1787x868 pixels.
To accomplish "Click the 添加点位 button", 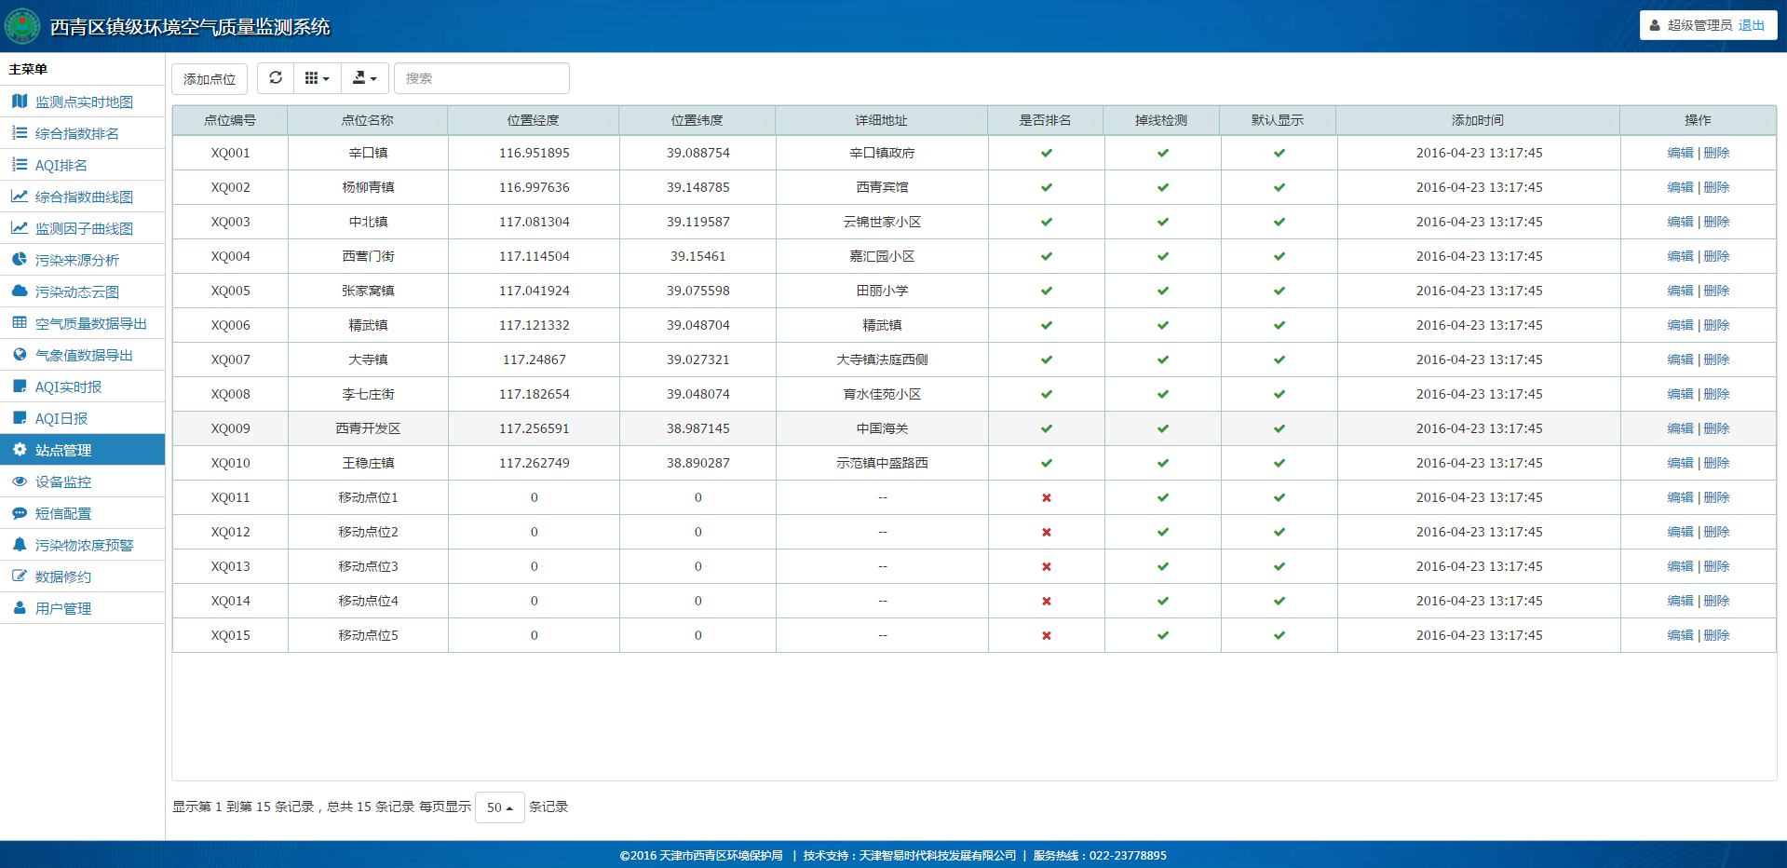I will (x=210, y=79).
